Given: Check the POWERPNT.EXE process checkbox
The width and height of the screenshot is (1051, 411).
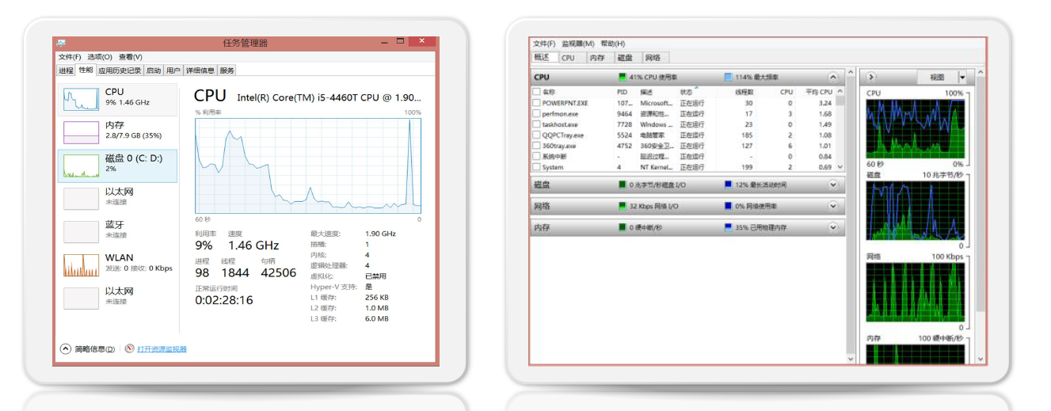Looking at the screenshot, I should [x=536, y=103].
